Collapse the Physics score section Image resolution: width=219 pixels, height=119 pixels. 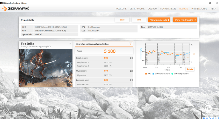click(x=131, y=71)
